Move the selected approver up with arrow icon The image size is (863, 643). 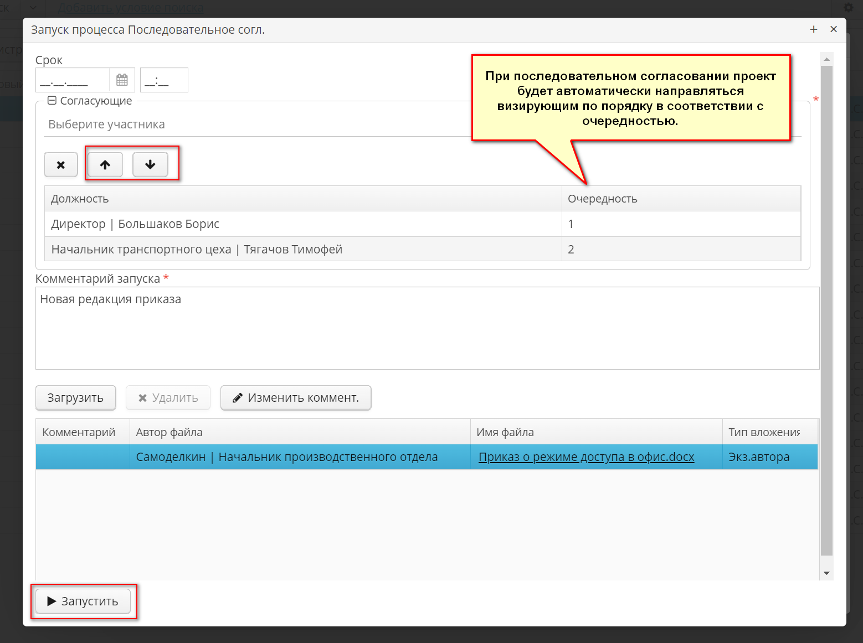point(105,164)
